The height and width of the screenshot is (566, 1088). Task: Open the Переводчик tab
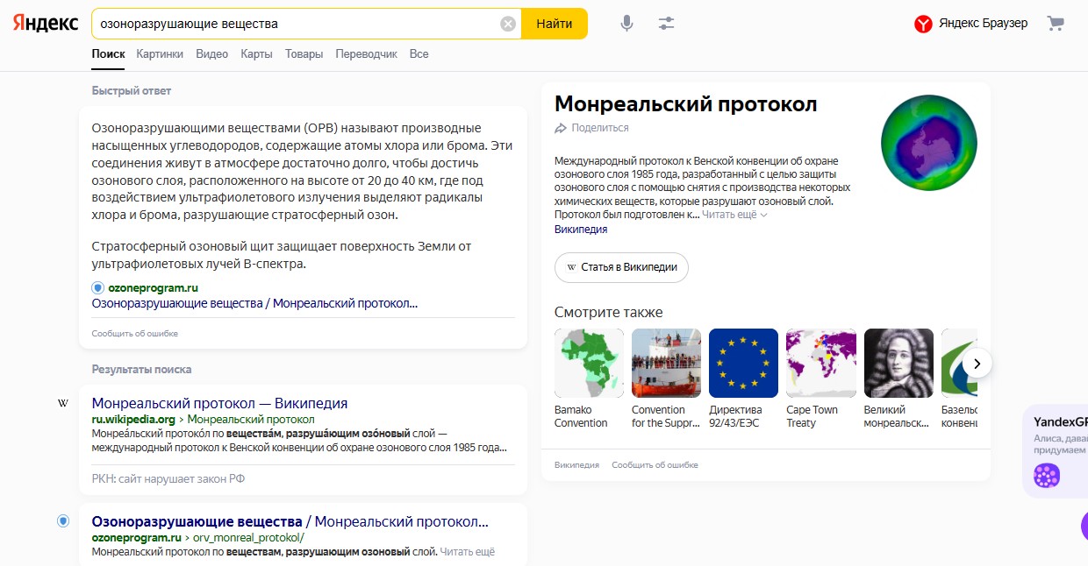pos(366,54)
